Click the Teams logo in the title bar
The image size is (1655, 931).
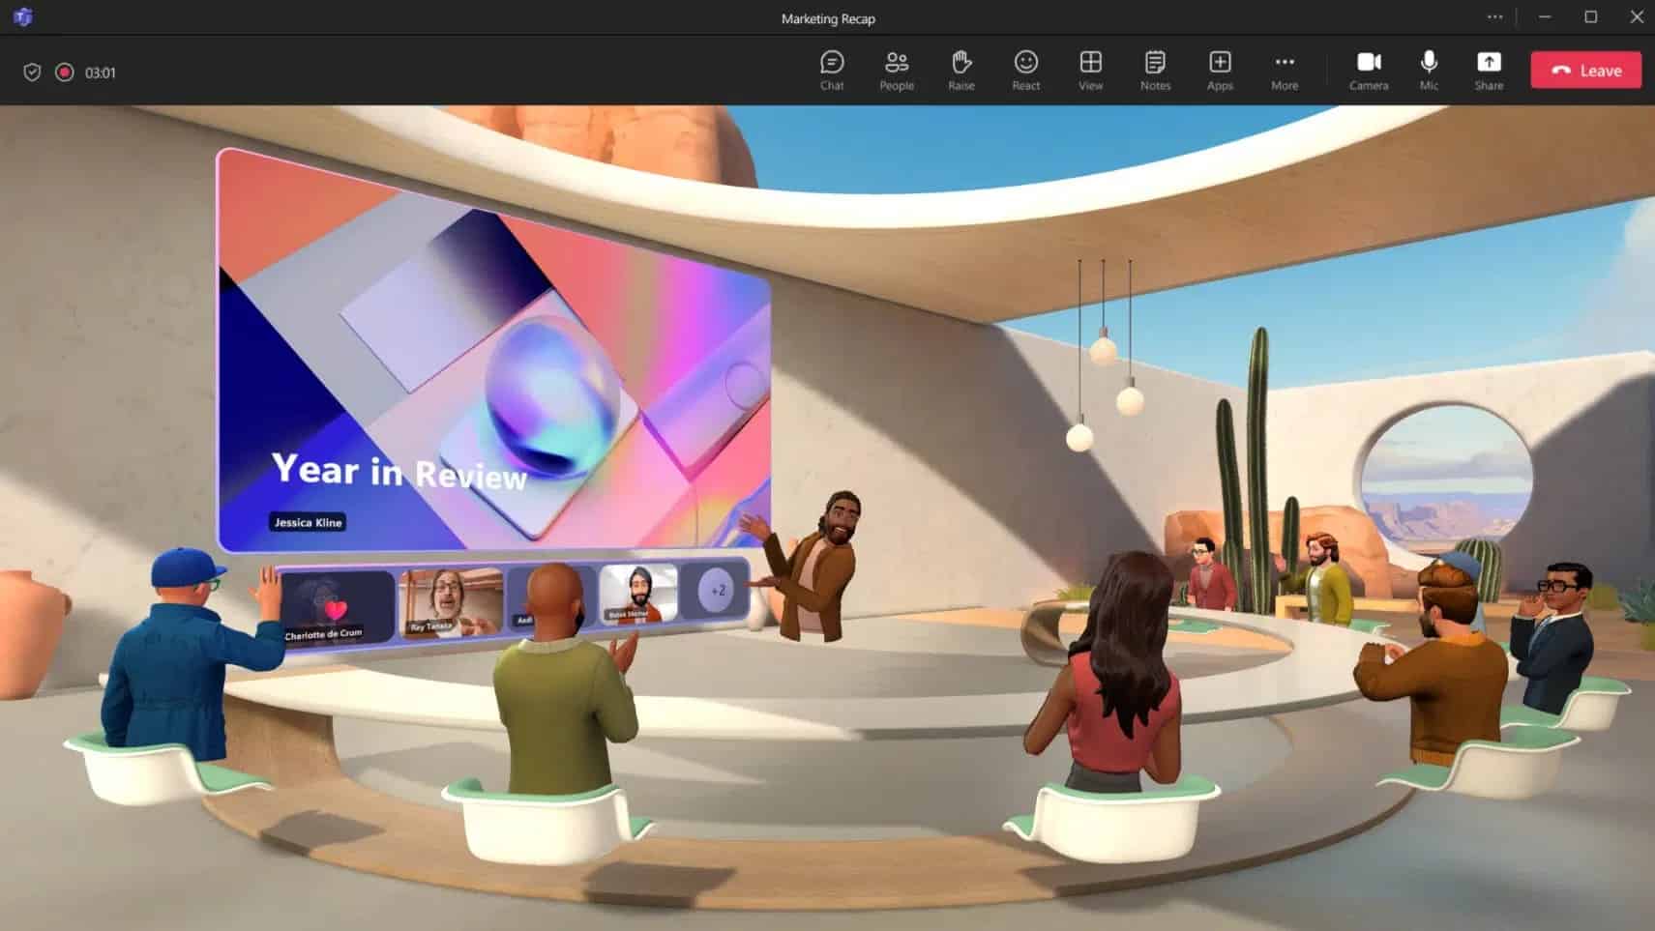click(x=24, y=16)
